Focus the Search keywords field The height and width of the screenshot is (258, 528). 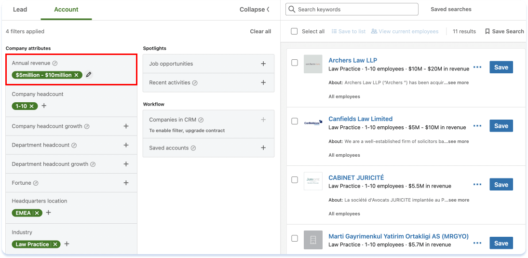(x=352, y=10)
